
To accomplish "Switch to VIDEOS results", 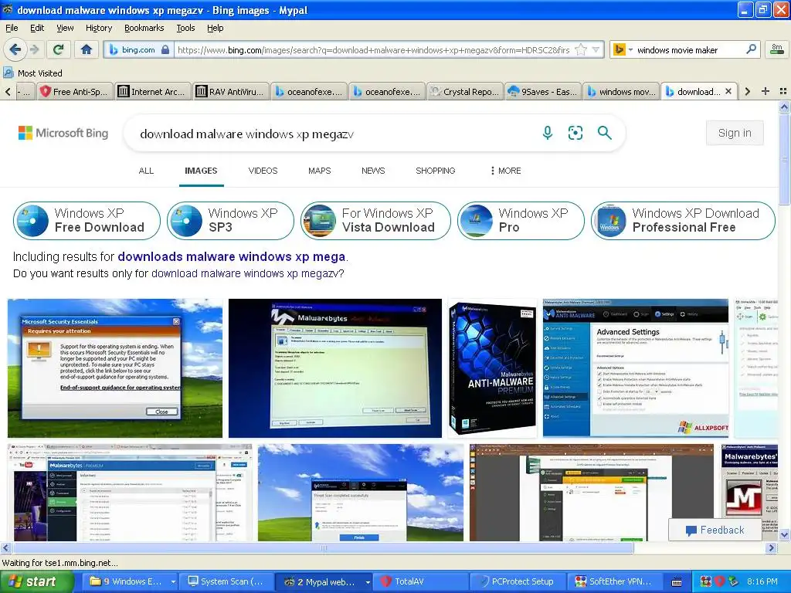I will (x=263, y=171).
